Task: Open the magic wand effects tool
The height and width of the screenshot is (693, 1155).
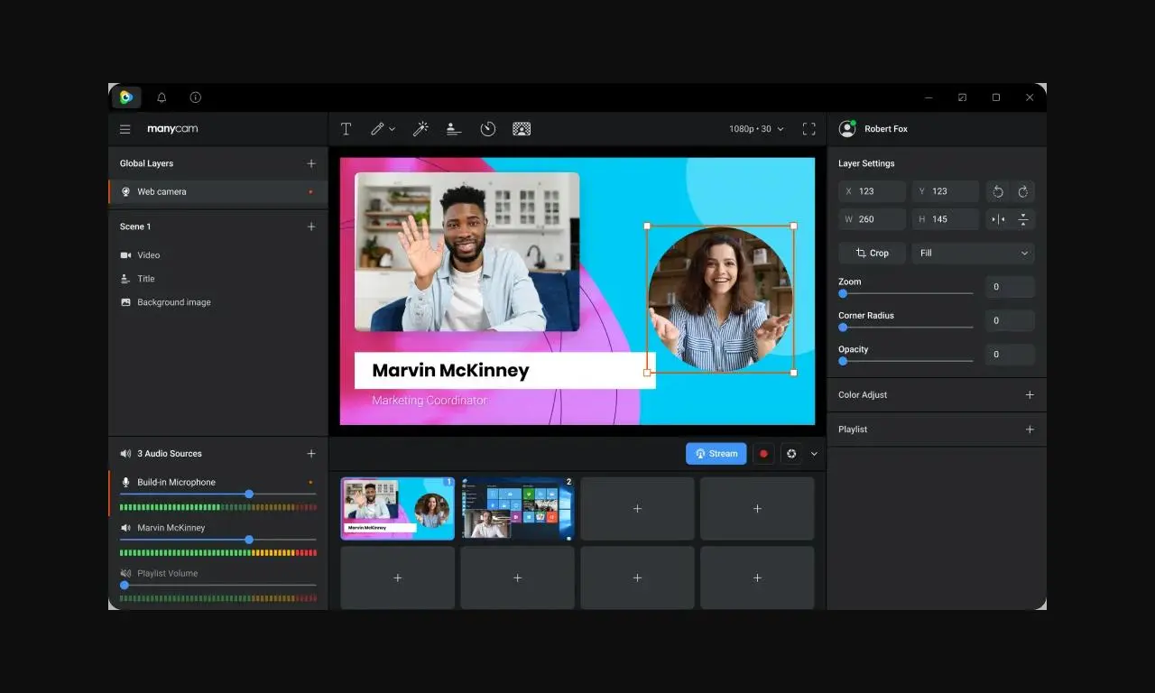Action: pos(420,129)
